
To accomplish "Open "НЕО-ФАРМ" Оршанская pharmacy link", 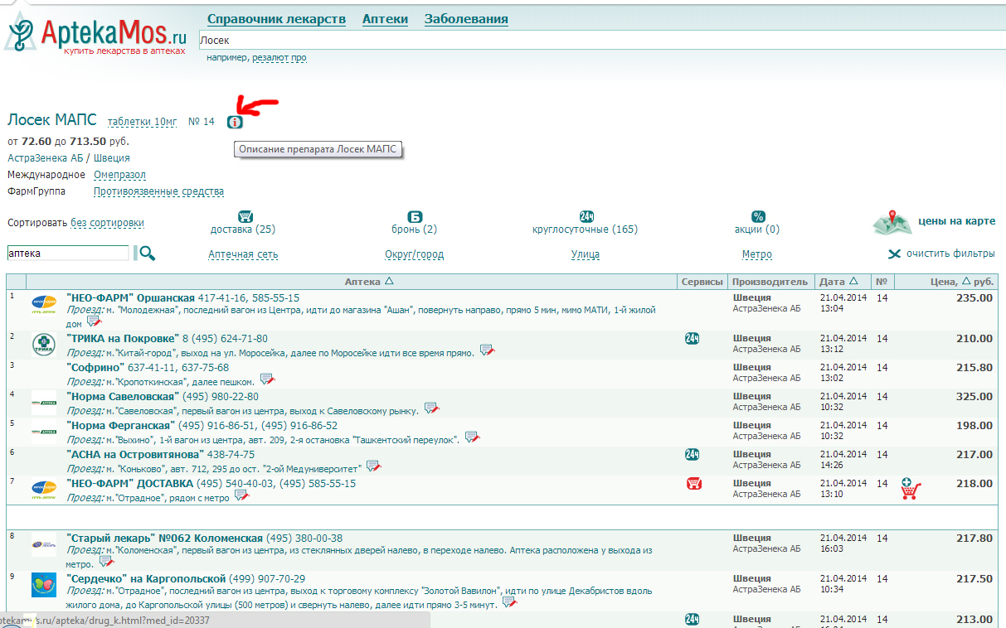I will [x=130, y=297].
